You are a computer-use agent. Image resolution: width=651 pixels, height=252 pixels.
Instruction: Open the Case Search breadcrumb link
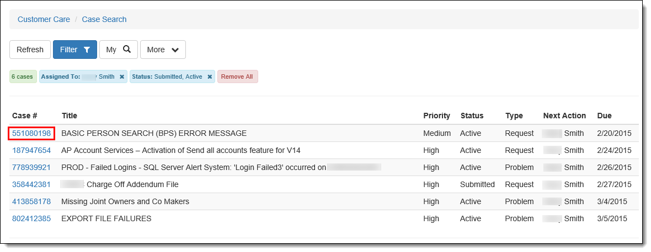(104, 19)
